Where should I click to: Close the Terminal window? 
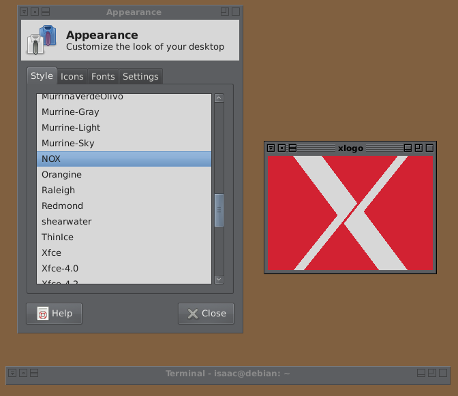(x=443, y=373)
